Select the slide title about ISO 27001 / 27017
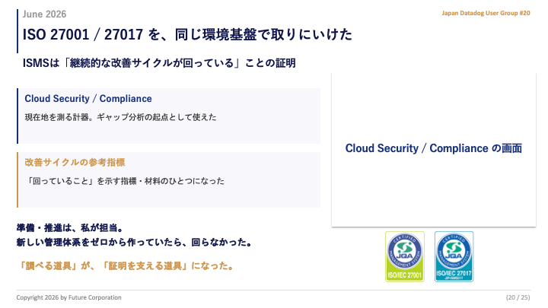The height and width of the screenshot is (308, 548). coord(187,34)
